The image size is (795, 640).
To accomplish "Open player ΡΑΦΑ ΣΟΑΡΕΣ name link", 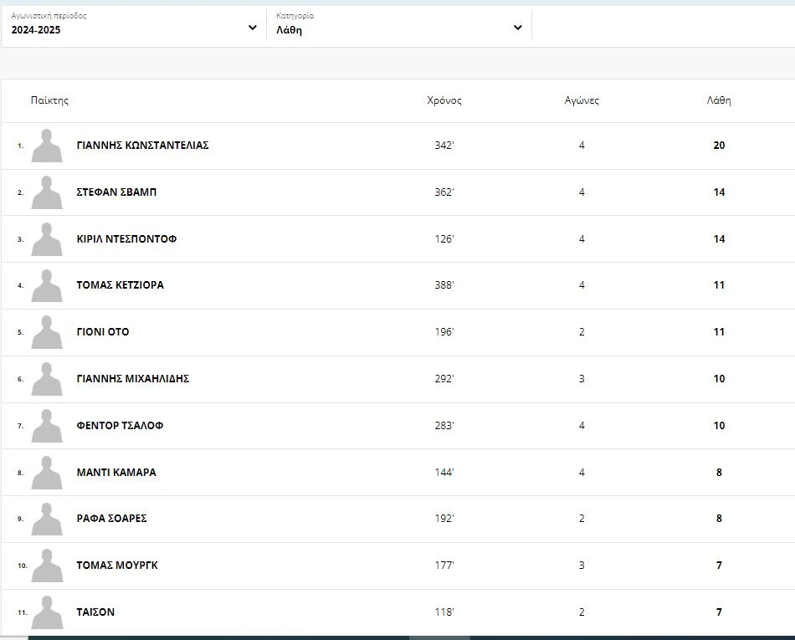I will coord(111,519).
